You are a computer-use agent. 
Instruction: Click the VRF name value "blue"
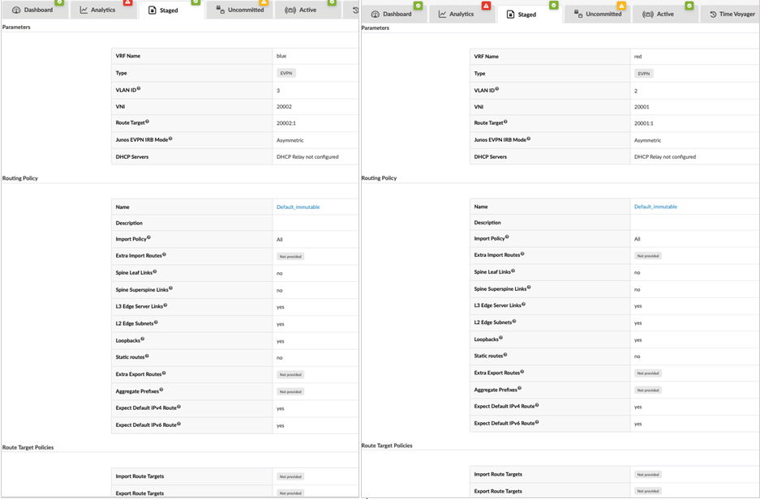pyautogui.click(x=281, y=56)
